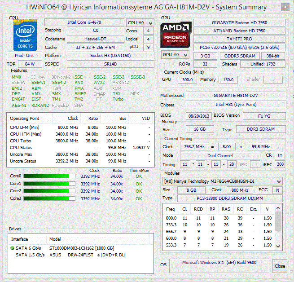Click the Operating Point column header
Image resolution: width=294 pixels, height=282 pixels.
(30, 119)
